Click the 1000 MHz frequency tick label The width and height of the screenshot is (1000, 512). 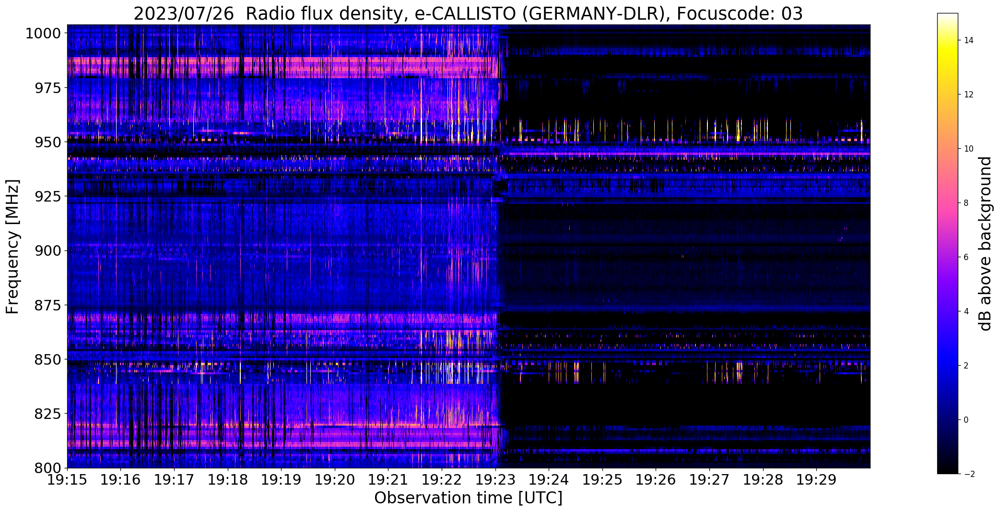[43, 34]
